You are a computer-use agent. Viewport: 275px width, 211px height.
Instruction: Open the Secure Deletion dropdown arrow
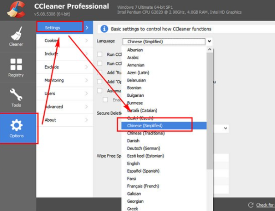coord(226,128)
